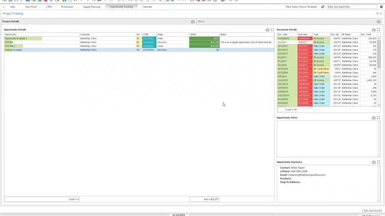385x216 pixels.
Task: Click the Project Tracking title
Action: [x=13, y=14]
